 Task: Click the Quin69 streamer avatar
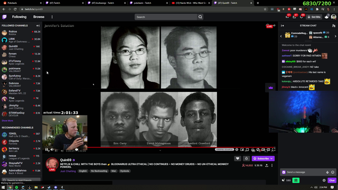(x=52, y=164)
